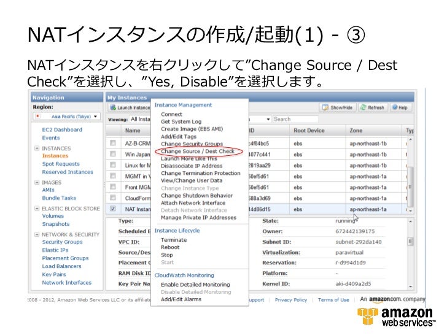Click the Show/Hide button
Viewport: 447px width, 335px height.
[x=337, y=107]
